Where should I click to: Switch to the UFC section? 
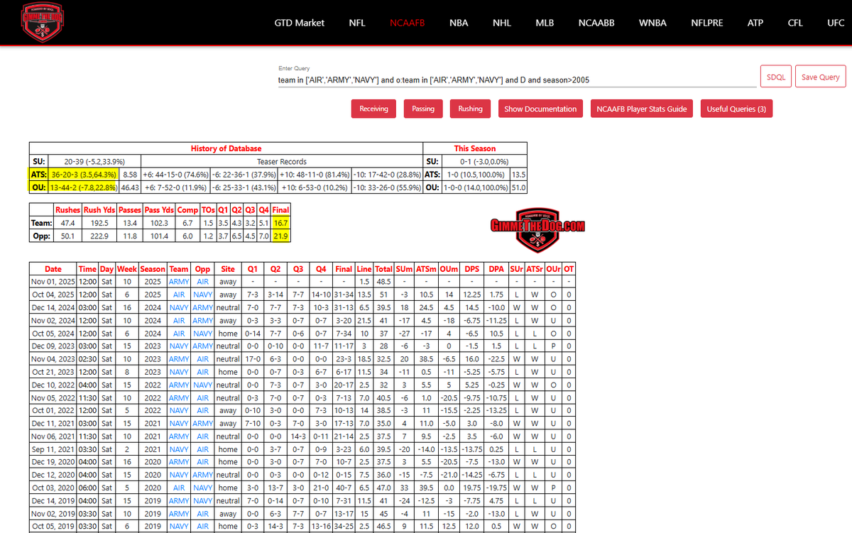click(x=836, y=23)
